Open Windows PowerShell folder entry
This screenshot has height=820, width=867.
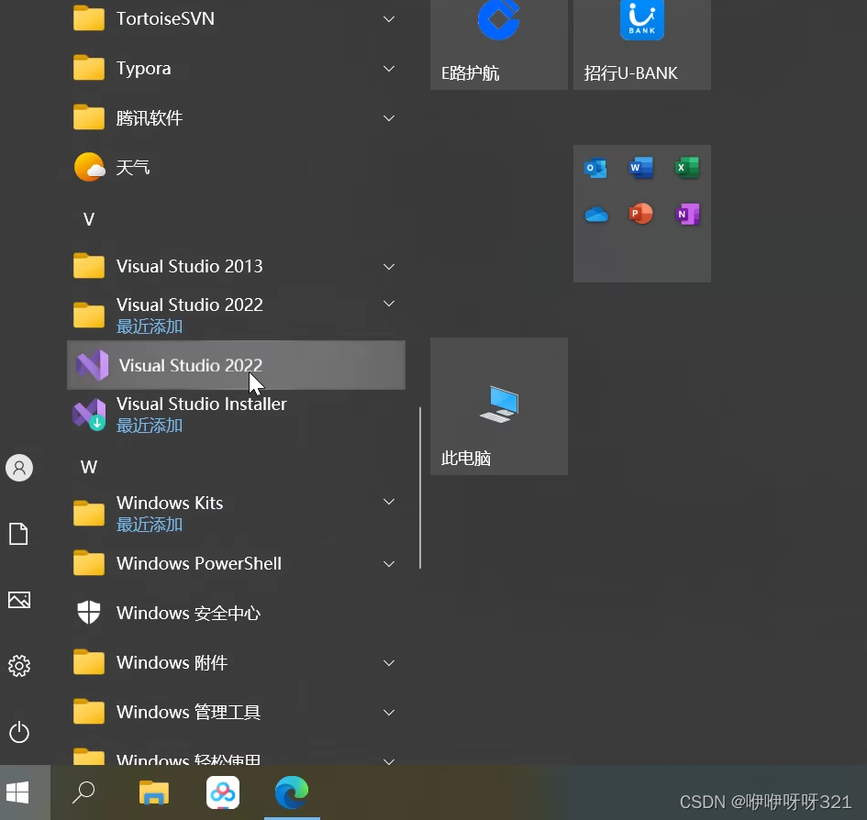coord(236,563)
